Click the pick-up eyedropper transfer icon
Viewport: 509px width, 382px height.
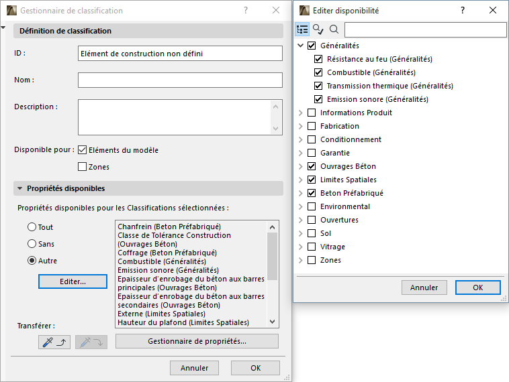(x=54, y=342)
